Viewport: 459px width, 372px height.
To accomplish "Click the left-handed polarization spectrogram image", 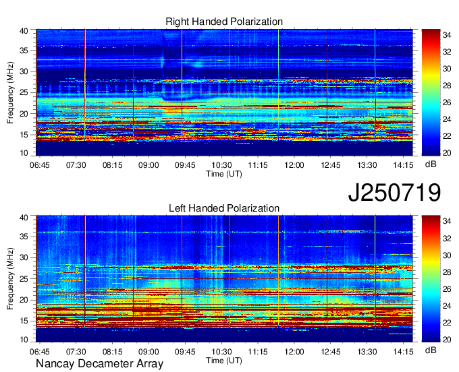I will 225,279.
